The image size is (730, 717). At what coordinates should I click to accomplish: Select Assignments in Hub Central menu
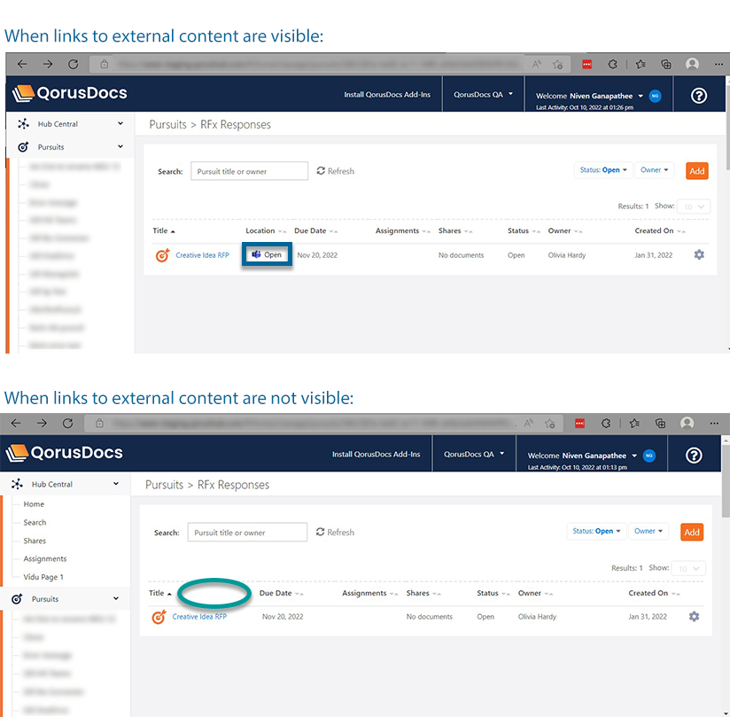[x=44, y=558]
